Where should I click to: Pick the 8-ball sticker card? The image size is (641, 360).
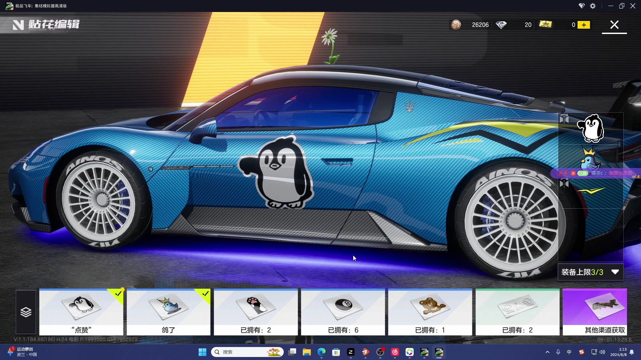(343, 312)
